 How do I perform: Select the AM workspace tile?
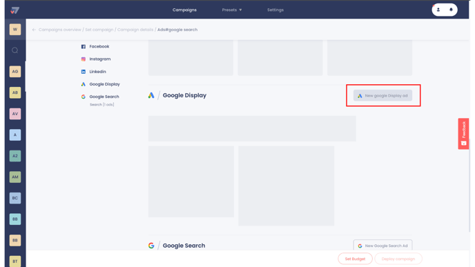pos(15,177)
